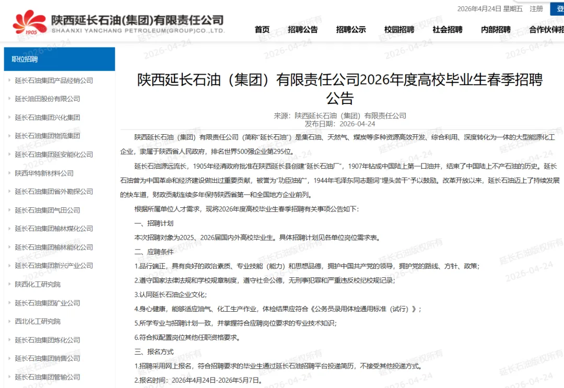Click 陕西化工研究院 link
Screen dimensions: 564x388
click(x=38, y=285)
